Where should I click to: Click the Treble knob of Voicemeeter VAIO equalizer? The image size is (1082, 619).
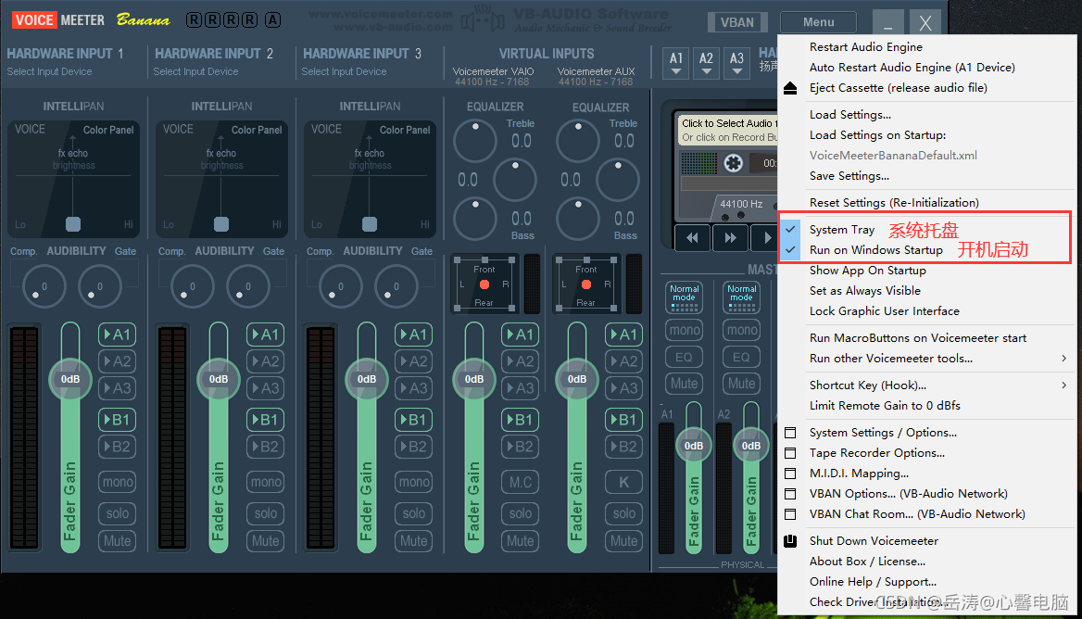tap(474, 141)
